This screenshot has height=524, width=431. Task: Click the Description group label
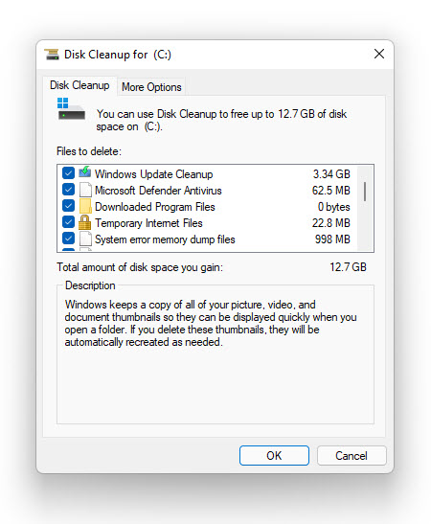tap(90, 285)
